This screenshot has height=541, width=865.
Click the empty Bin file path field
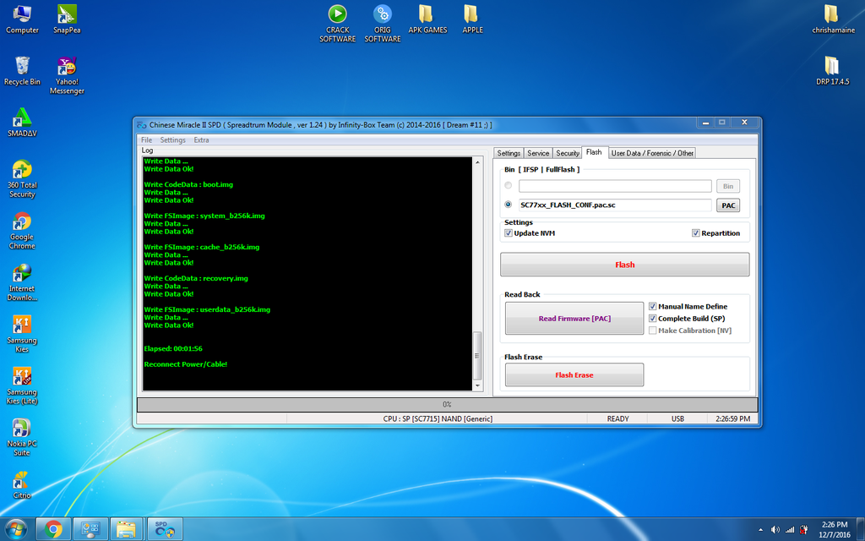615,186
